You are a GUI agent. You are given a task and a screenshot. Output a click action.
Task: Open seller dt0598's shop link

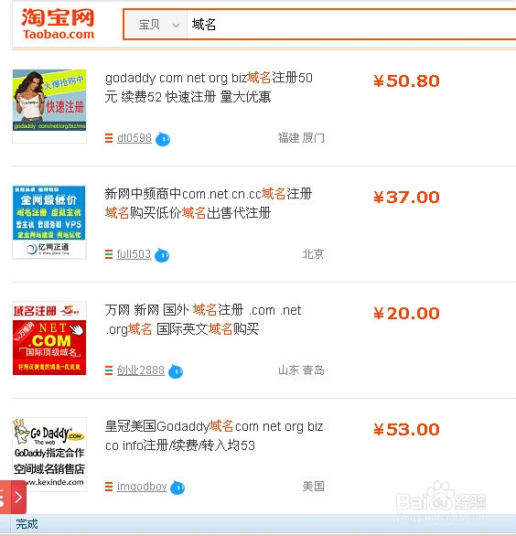coord(134,138)
